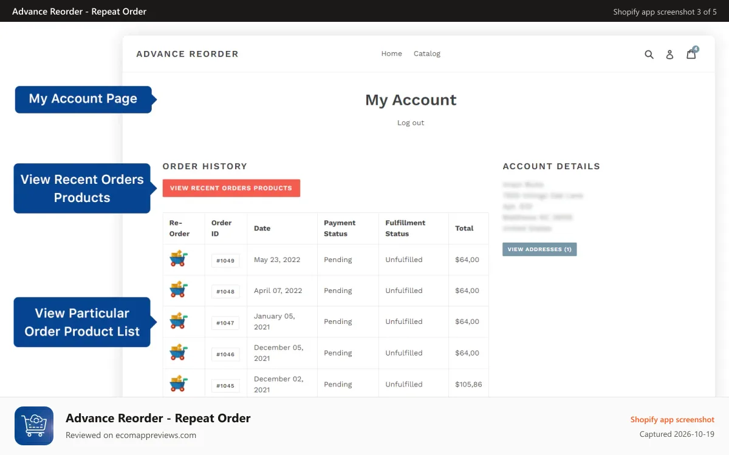Click the Re-Order column header

pos(179,228)
